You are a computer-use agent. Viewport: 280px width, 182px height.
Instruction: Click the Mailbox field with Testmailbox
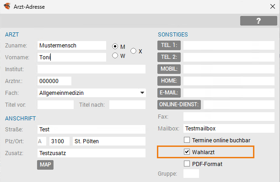tap(229, 128)
